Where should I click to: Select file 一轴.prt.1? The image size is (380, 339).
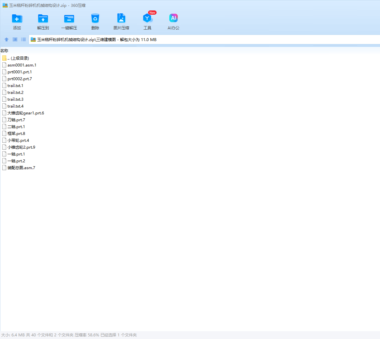pyautogui.click(x=16, y=154)
